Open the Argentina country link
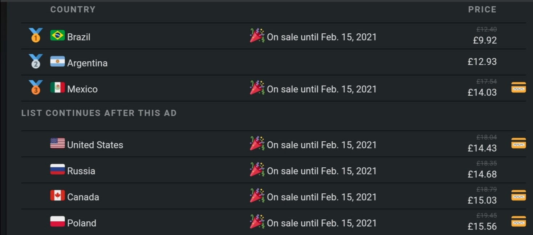The height and width of the screenshot is (235, 533). [x=87, y=63]
